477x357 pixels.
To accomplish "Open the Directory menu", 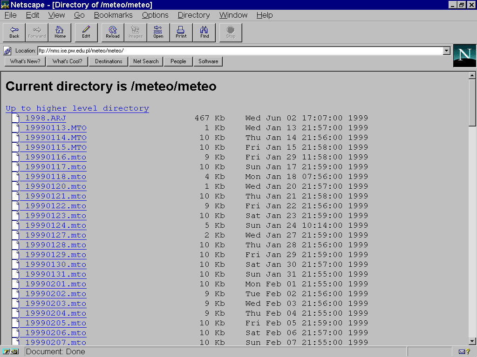I will tap(194, 15).
